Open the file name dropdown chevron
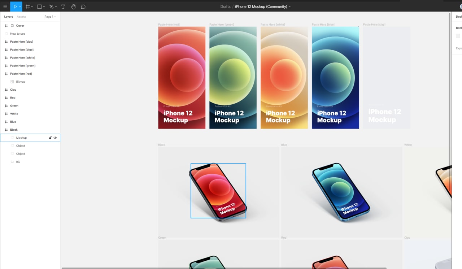This screenshot has width=462, height=269. pos(289,7)
